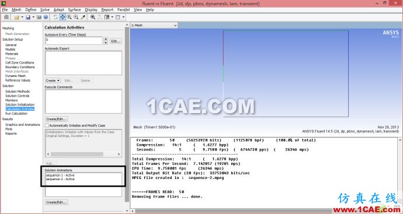Open the Automatic Export Create dropdown
This screenshot has height=214, width=403.
click(53, 80)
